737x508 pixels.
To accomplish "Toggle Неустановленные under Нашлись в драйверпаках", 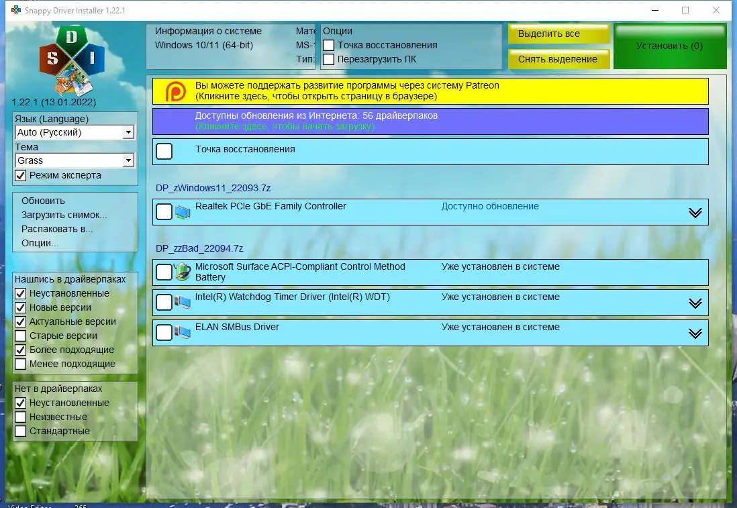I will click(x=21, y=293).
